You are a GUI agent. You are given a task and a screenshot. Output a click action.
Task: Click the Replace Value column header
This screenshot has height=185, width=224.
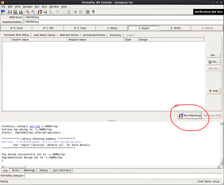(96, 40)
